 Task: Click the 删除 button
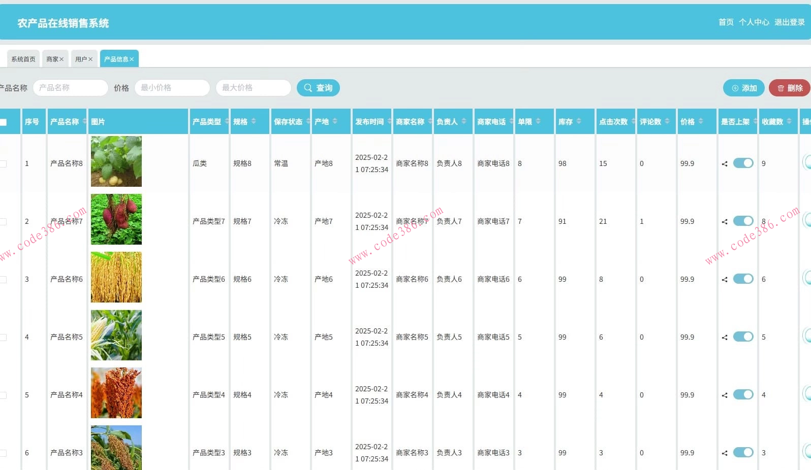[790, 88]
